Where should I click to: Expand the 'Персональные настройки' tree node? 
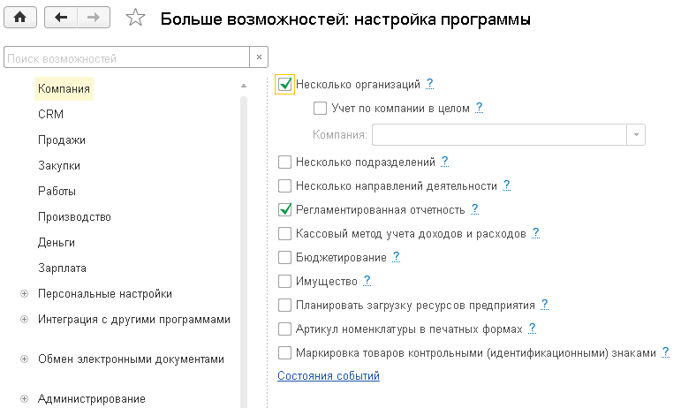pos(24,294)
